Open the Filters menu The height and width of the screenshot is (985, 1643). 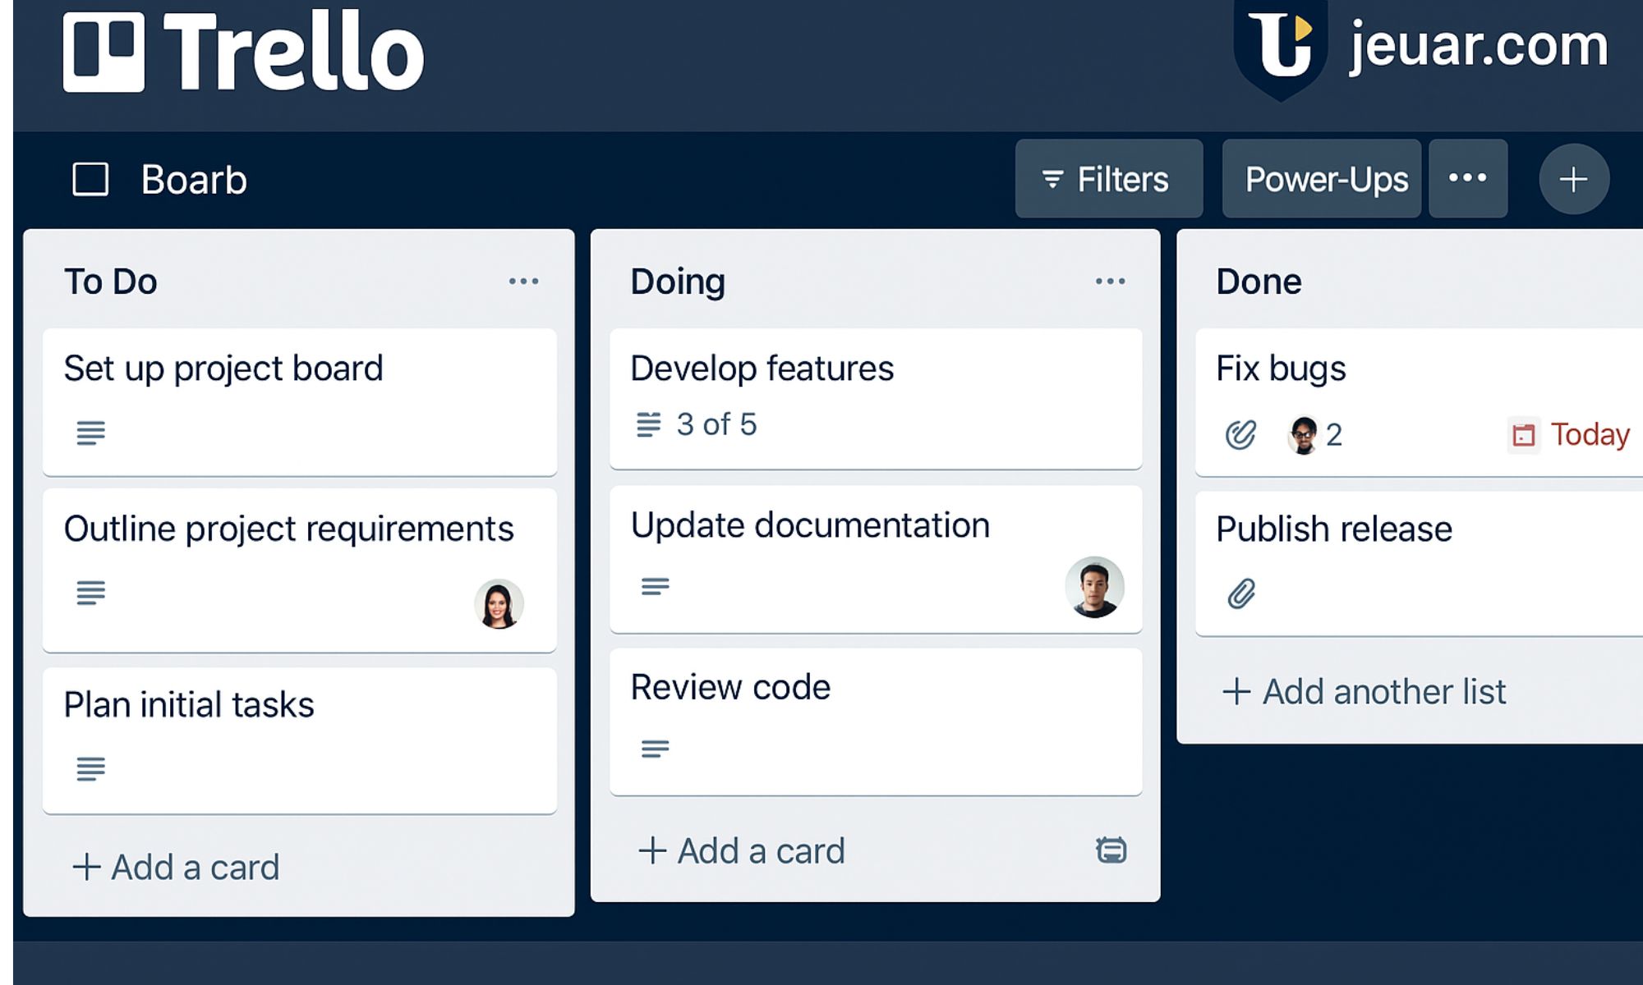(x=1108, y=179)
